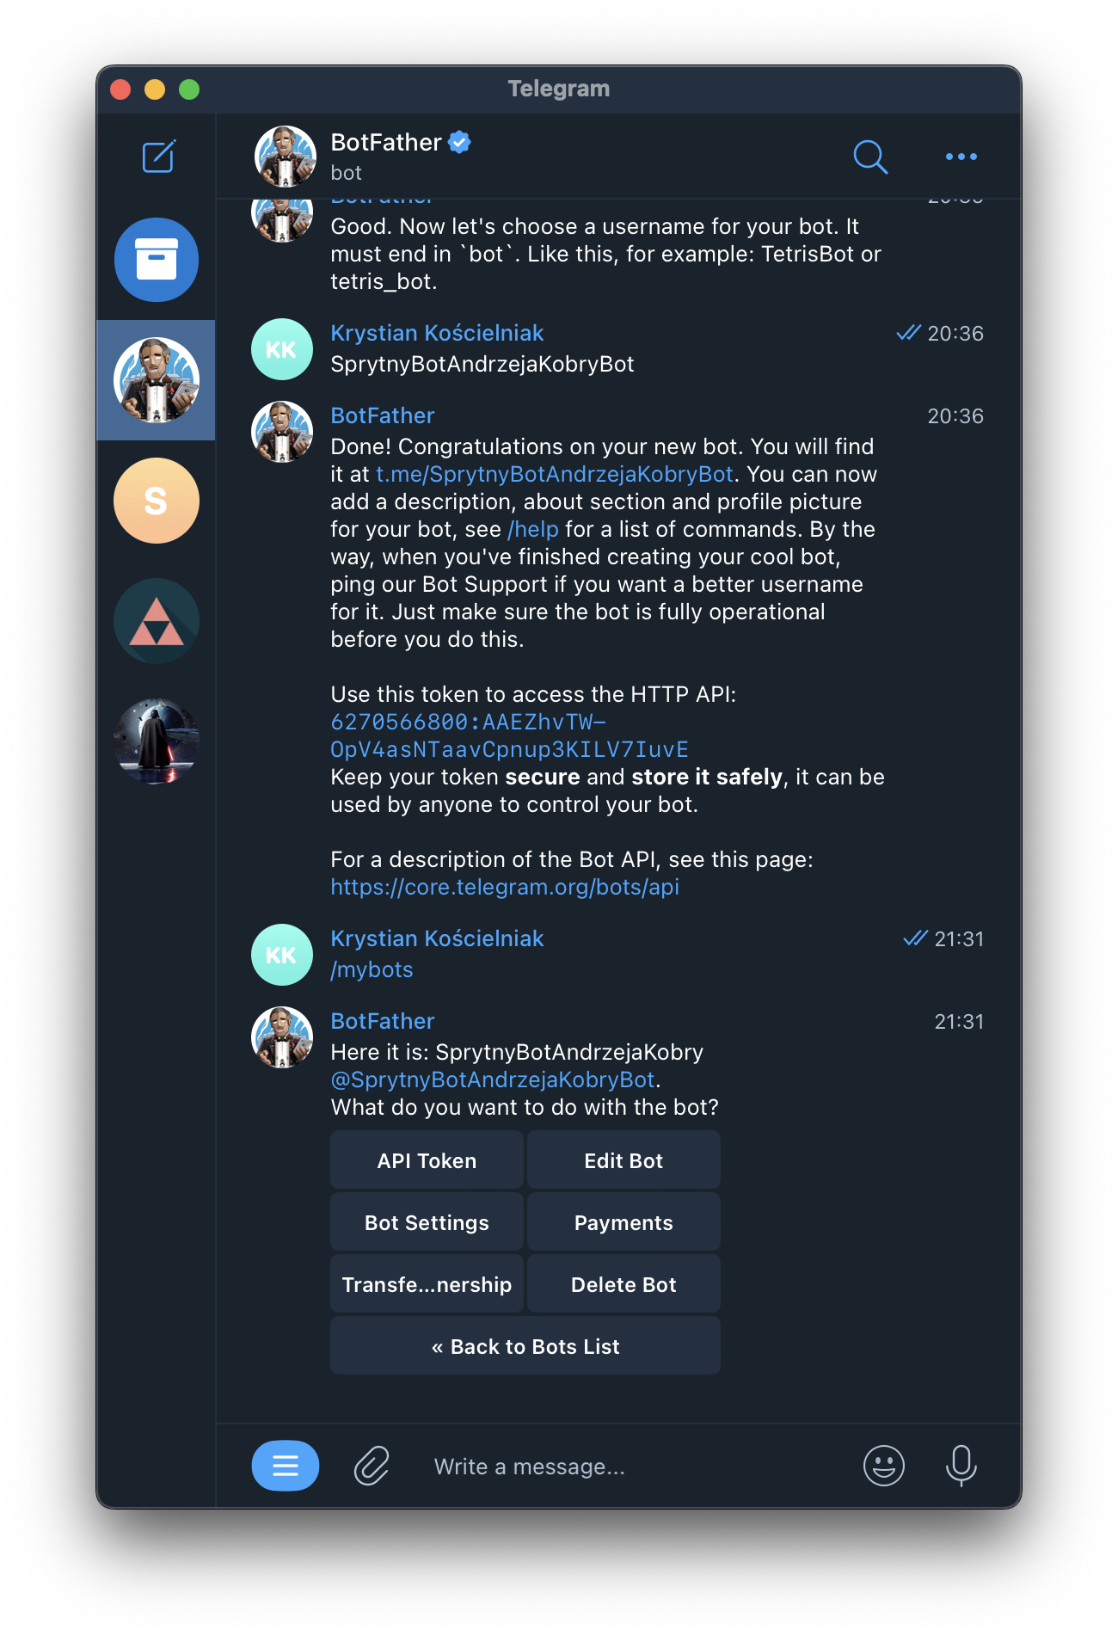The image size is (1118, 1636).
Task: Go Back to Bots List
Action: [525, 1346]
